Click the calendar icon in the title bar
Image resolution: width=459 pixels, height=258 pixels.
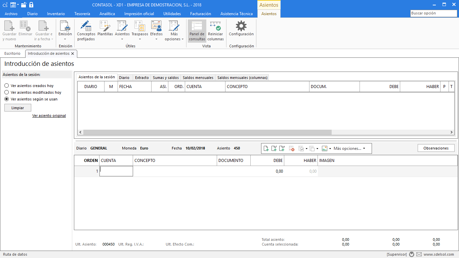click(x=13, y=5)
